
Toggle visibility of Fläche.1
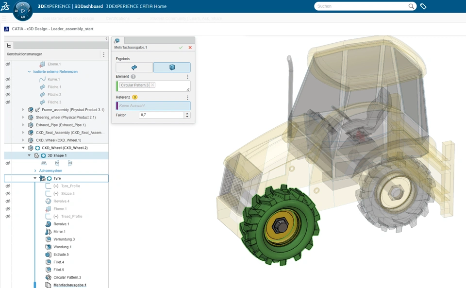tap(8, 87)
